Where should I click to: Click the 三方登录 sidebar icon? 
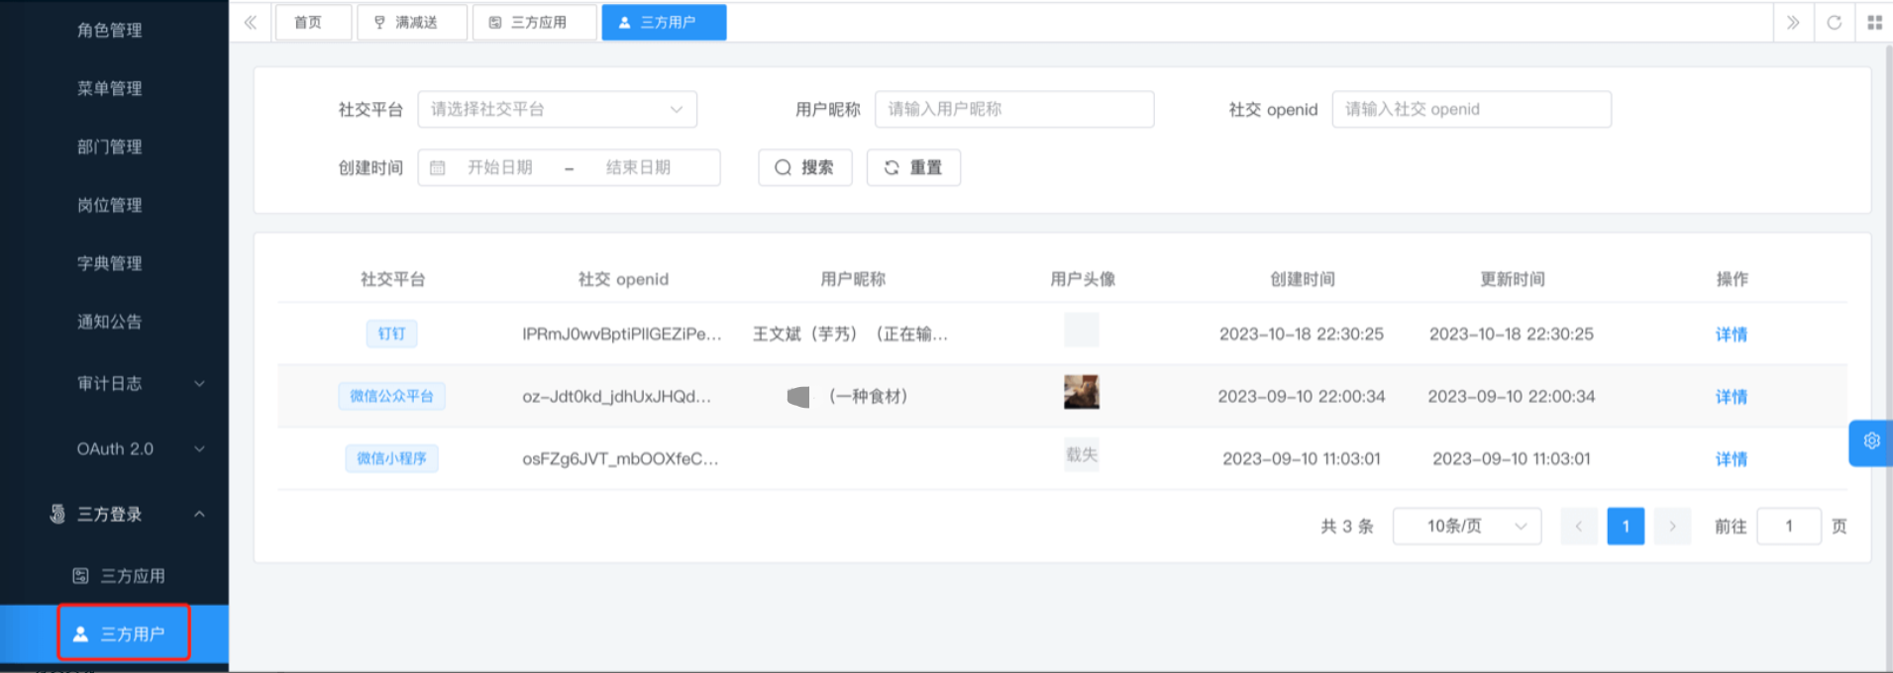57,514
